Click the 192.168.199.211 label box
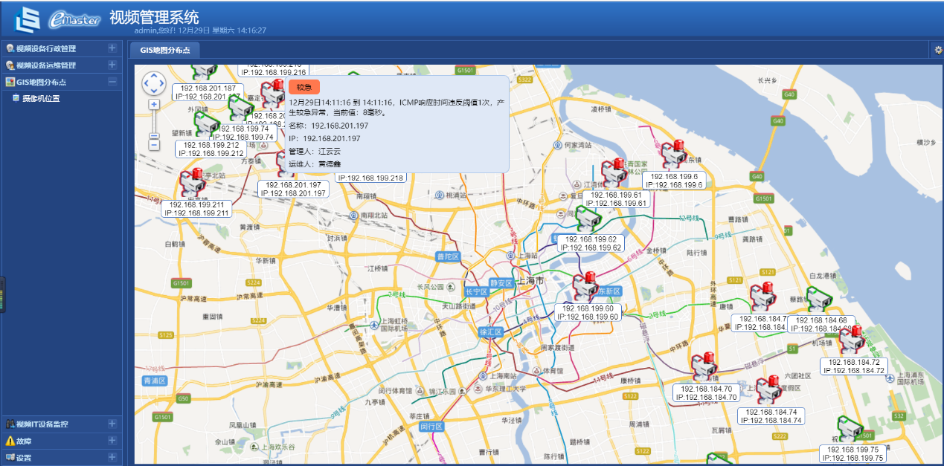Image resolution: width=944 pixels, height=466 pixels. [196, 209]
